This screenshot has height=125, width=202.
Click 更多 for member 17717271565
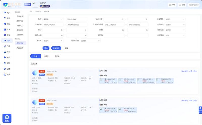(x=195, y=101)
